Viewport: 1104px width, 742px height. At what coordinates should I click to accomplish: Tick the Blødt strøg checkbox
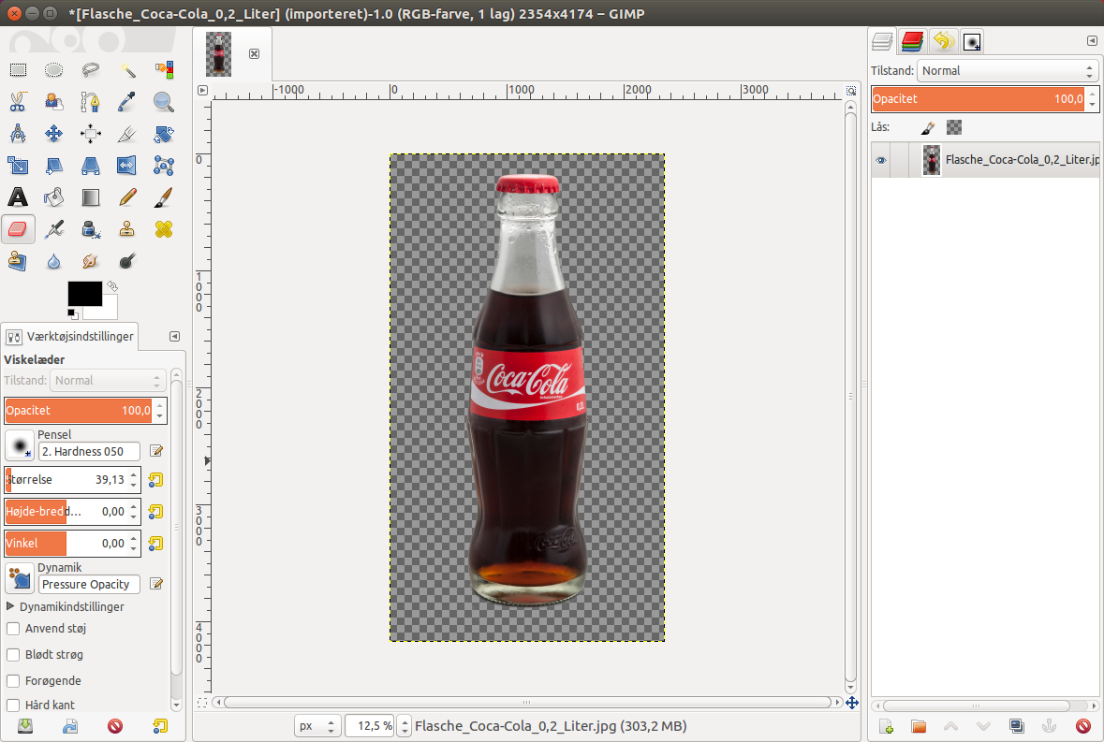tap(13, 655)
